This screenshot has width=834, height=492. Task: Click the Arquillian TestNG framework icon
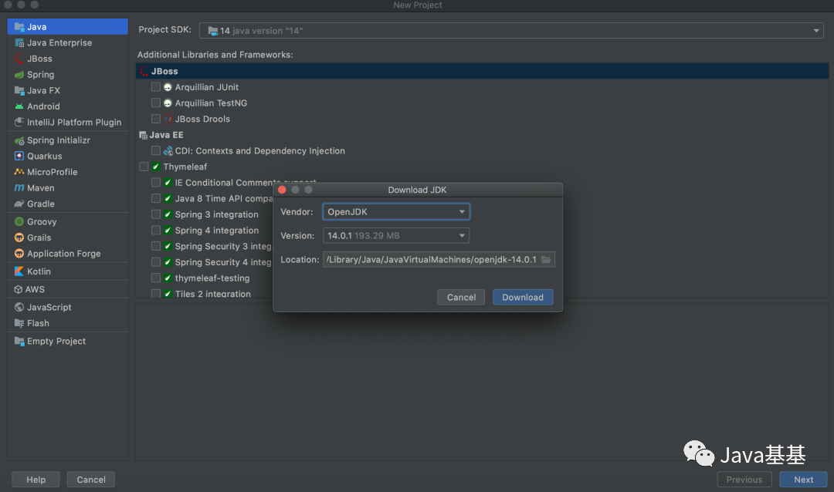168,103
